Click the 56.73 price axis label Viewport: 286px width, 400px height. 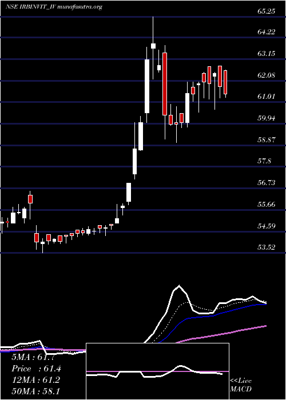click(267, 183)
